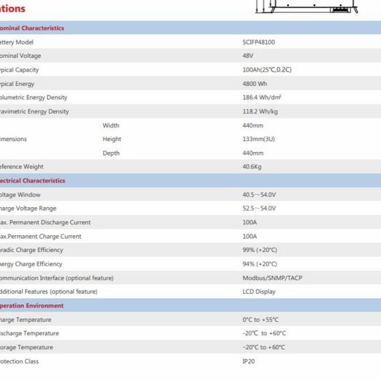The image size is (381, 381).
Task: Click the Typical Capacity row label
Action: pyautogui.click(x=19, y=70)
